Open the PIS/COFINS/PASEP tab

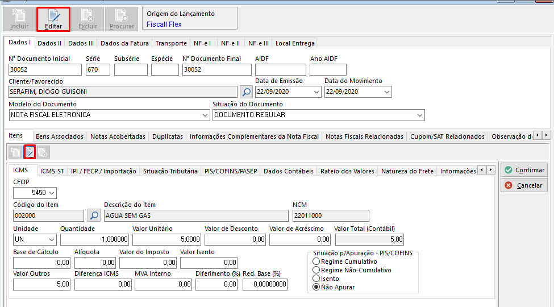[231, 171]
